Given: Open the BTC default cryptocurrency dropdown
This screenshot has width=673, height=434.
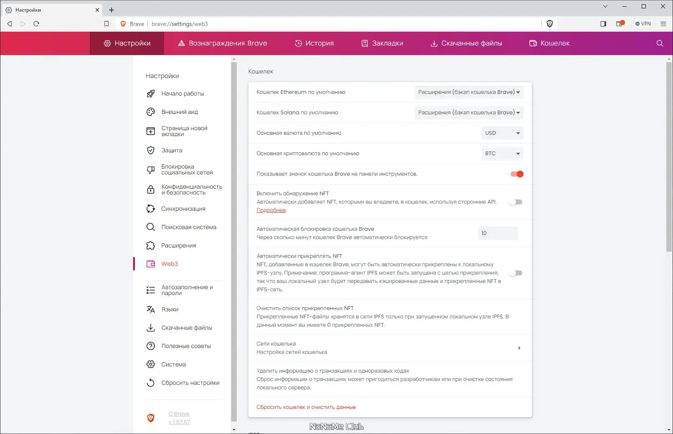Looking at the screenshot, I should pos(502,154).
